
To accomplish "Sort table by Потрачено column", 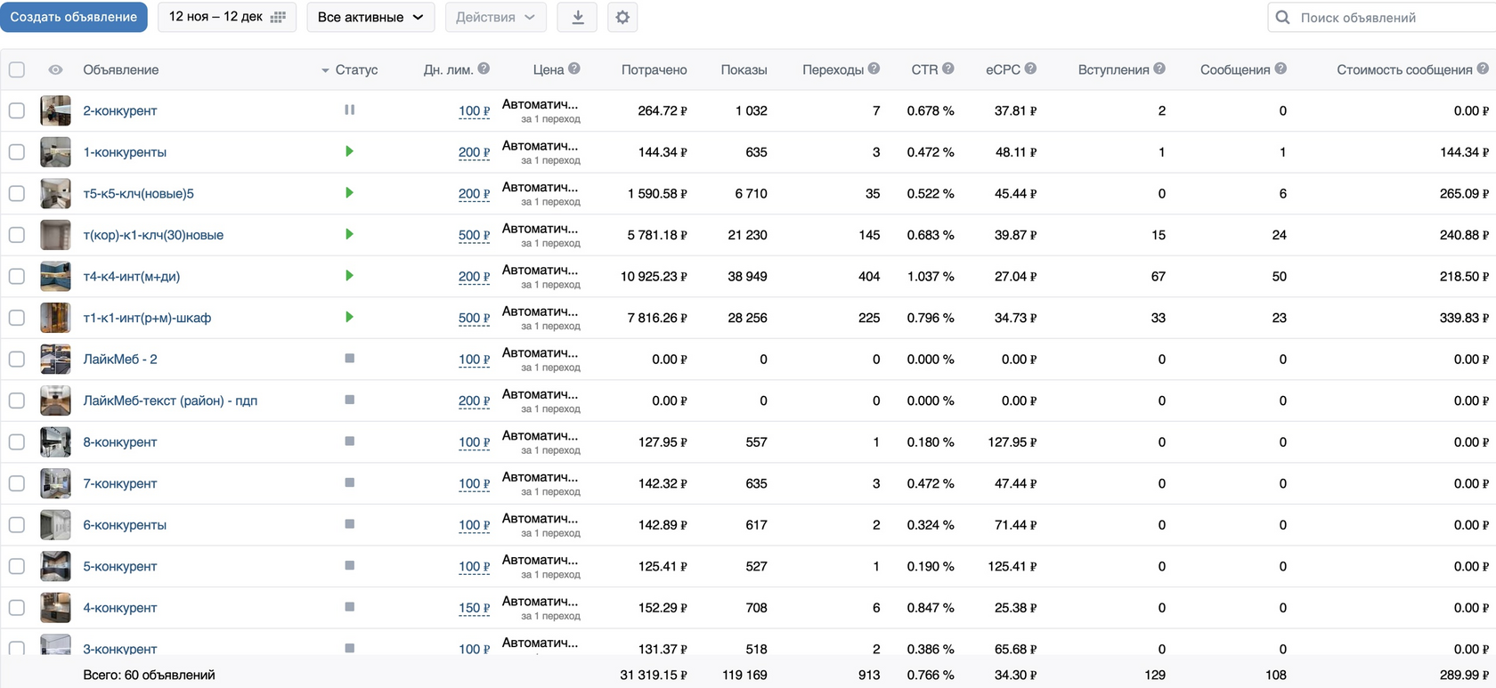I will (x=654, y=69).
